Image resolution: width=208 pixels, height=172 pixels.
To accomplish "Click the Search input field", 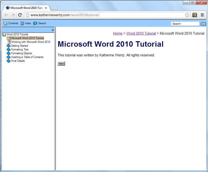I will coord(185,24).
